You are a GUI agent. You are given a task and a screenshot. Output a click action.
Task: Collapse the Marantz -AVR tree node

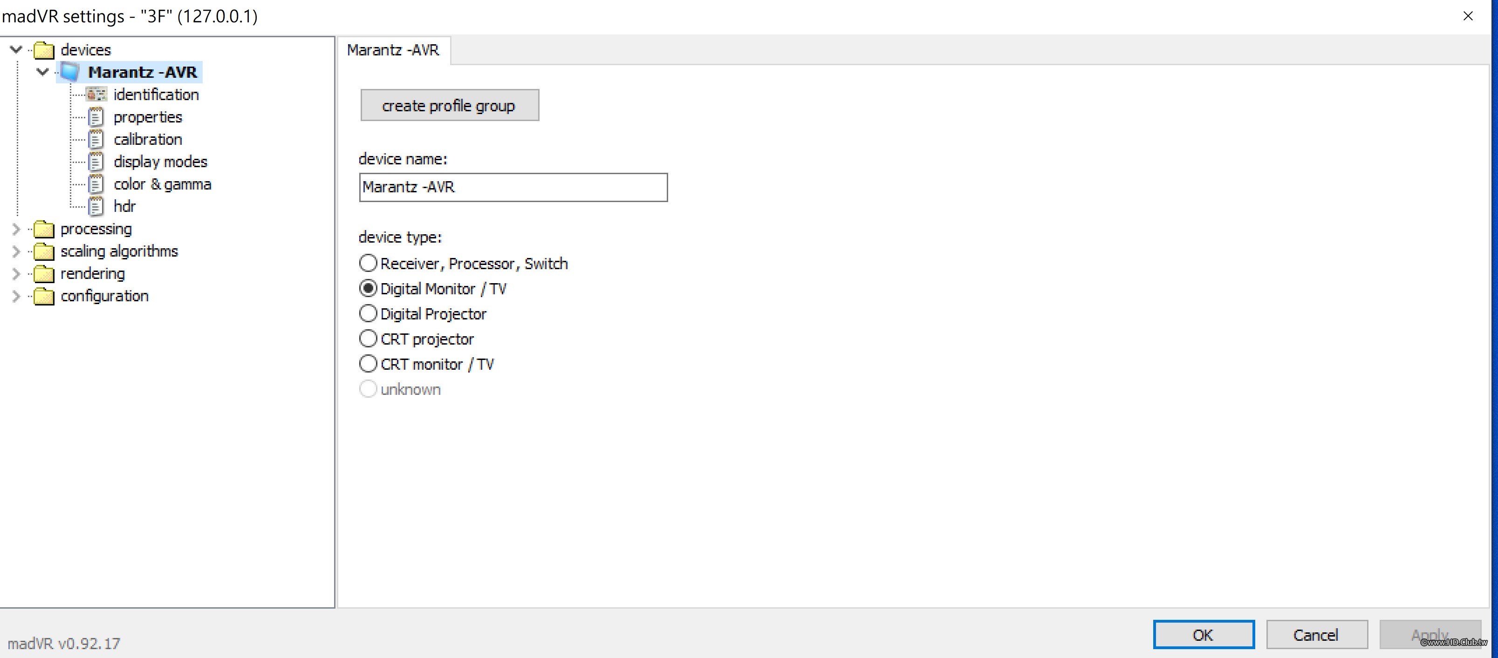tap(42, 72)
